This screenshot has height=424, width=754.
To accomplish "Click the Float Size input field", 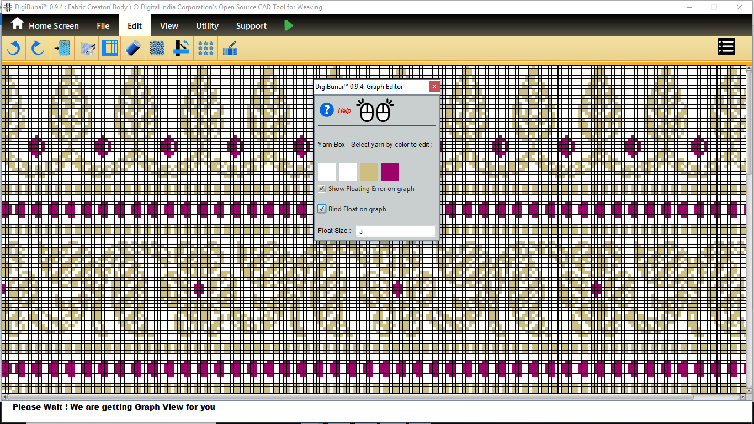I will pos(395,231).
